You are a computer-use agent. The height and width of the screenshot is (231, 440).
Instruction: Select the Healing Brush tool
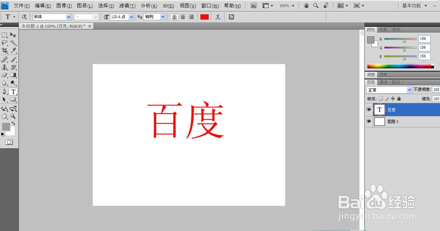(x=4, y=59)
